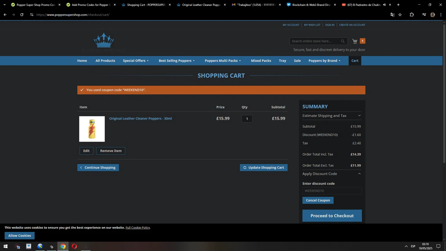446x251 pixels.
Task: Click the Popper Super Shop crown logo
Action: click(x=104, y=42)
